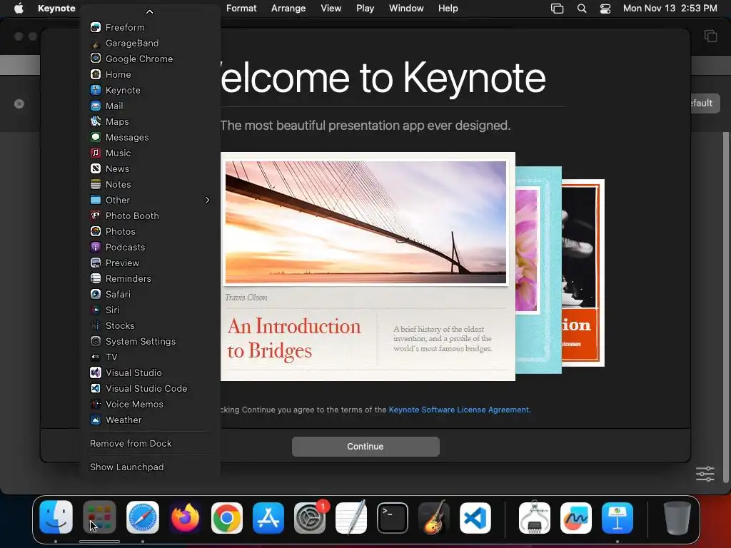Launch Firefox from the Dock
This screenshot has width=731, height=548.
tap(185, 517)
